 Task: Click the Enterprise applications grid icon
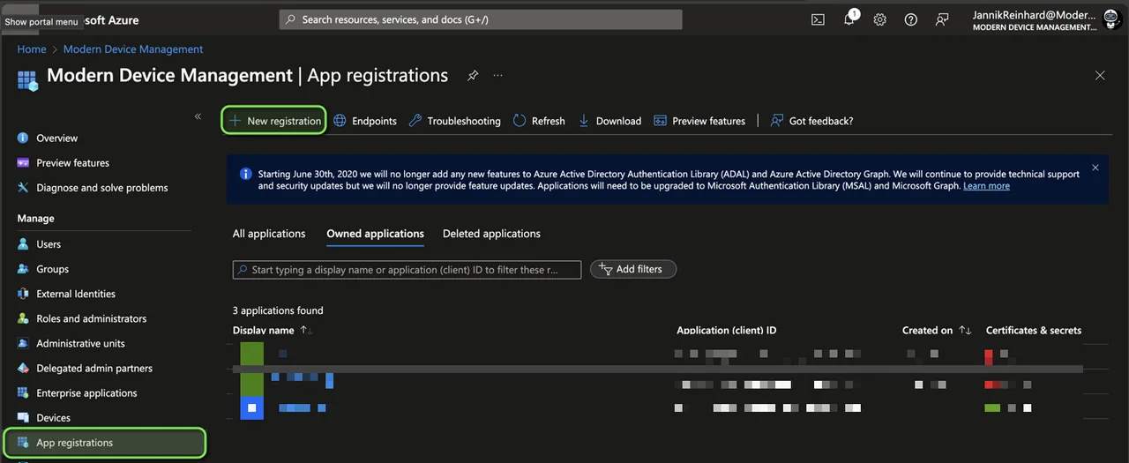23,392
